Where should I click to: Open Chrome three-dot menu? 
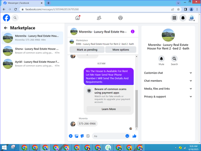click(197, 9)
